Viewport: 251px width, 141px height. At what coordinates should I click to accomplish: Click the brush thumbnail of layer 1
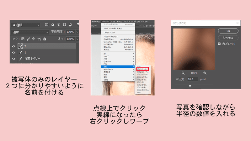[20, 52]
